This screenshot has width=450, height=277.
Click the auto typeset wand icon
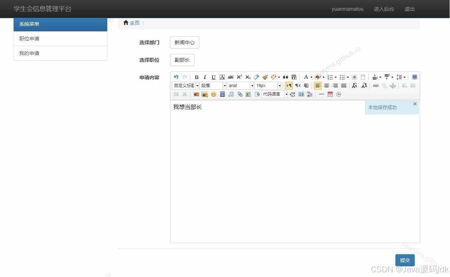tap(273, 77)
